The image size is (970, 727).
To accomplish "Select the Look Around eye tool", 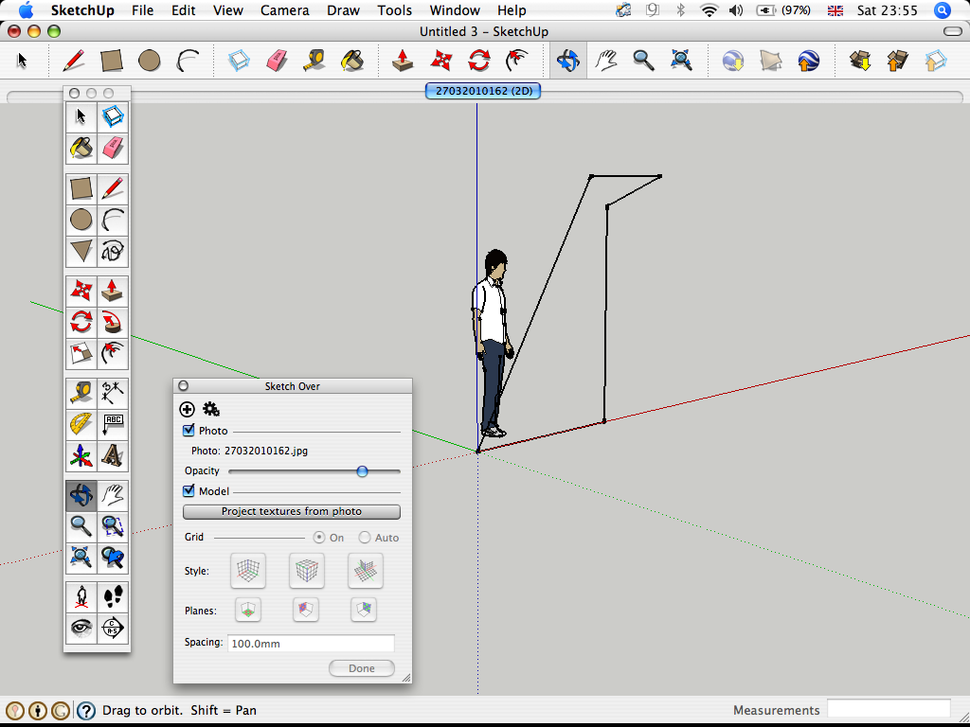I will (x=81, y=629).
